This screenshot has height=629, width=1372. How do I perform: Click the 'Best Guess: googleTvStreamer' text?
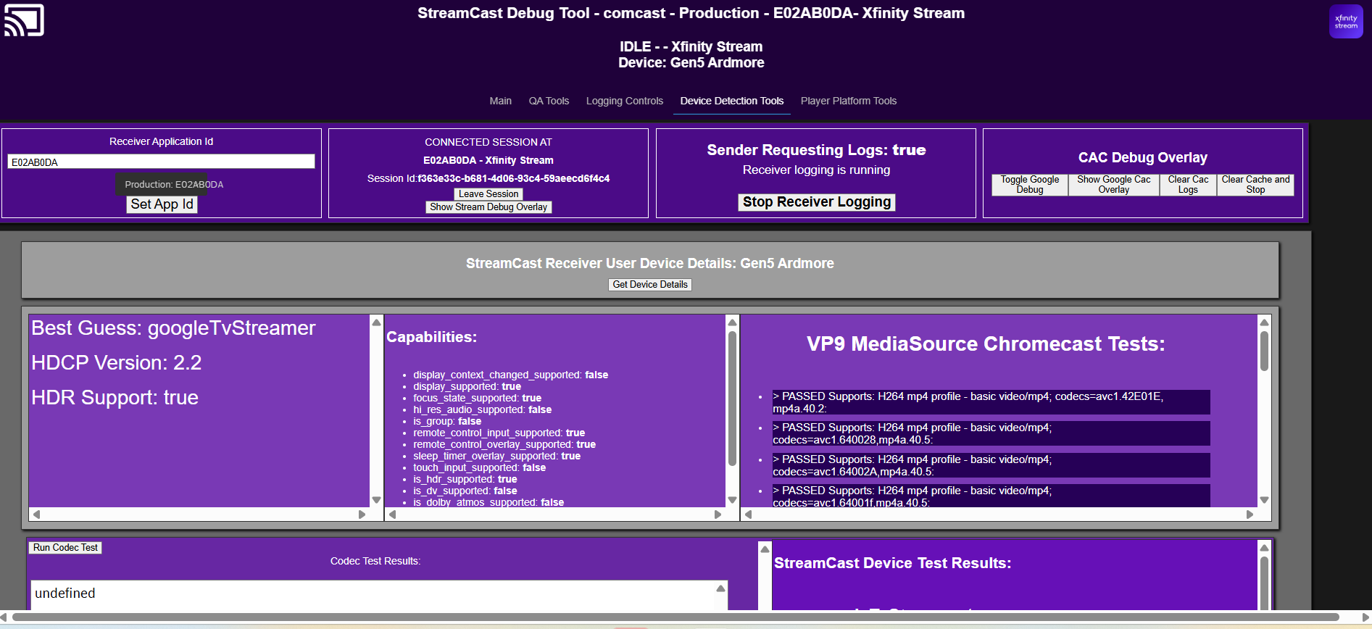[173, 328]
